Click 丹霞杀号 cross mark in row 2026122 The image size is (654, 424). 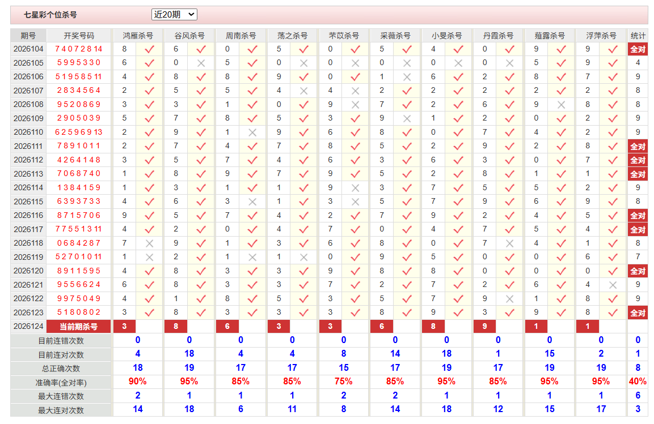(510, 299)
